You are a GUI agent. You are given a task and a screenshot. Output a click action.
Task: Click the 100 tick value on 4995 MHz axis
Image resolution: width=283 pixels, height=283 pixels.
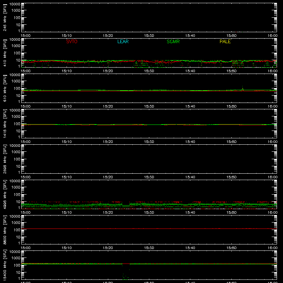coord(17,195)
